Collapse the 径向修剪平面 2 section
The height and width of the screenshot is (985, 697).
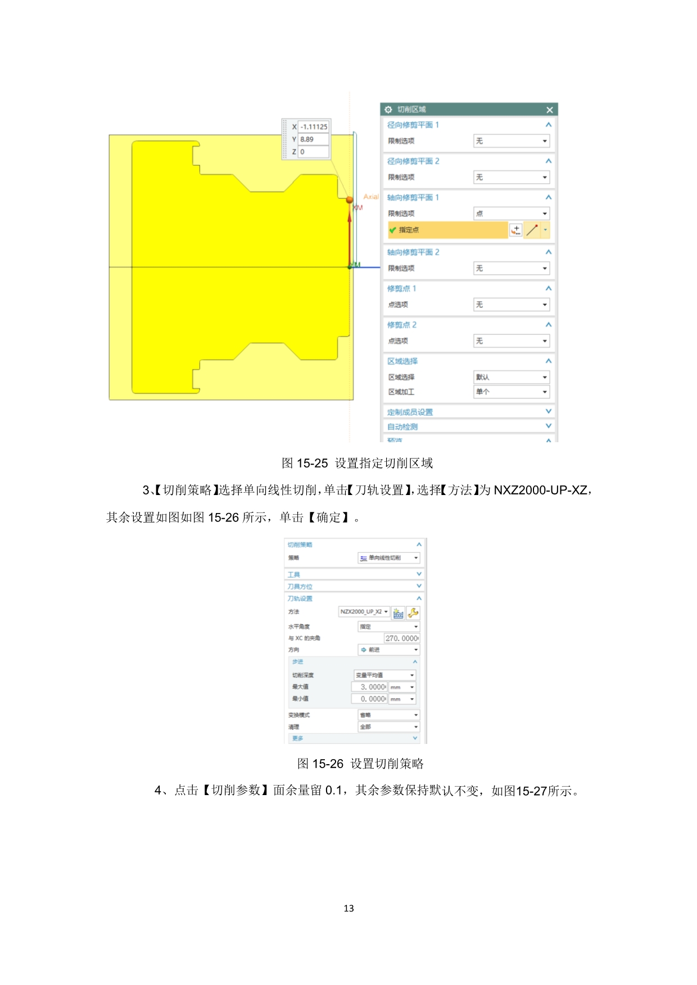549,161
